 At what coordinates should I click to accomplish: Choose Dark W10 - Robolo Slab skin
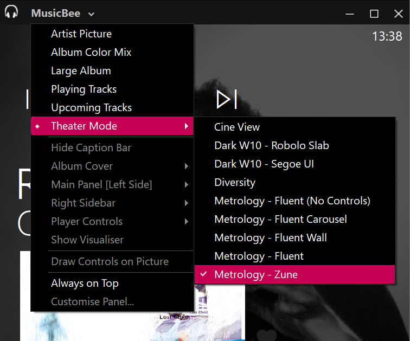294,145
